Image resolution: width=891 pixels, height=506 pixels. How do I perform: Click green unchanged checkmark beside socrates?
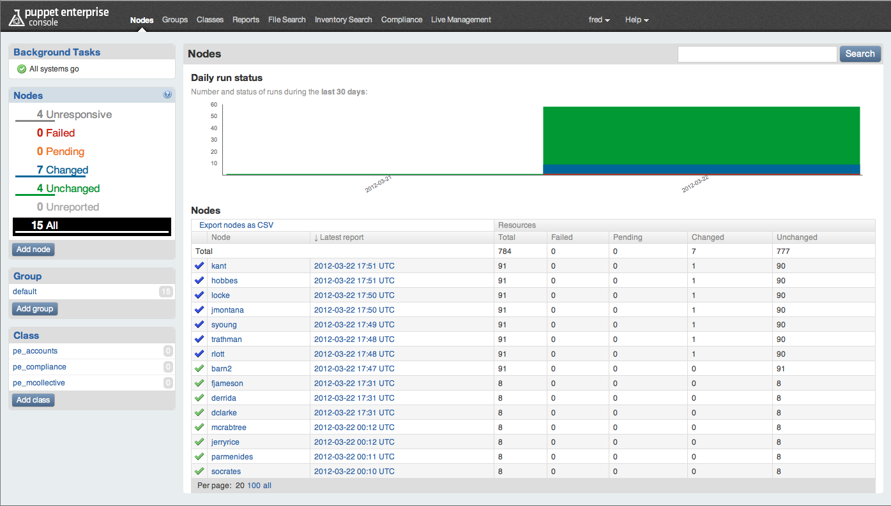200,471
